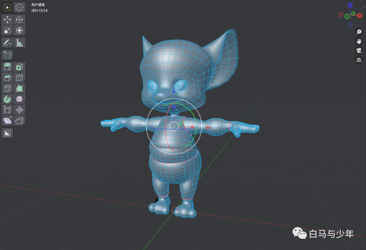Pick the Inset Faces tool

[19, 67]
